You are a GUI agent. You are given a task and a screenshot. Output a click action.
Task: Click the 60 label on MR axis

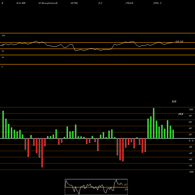pos(190,122)
